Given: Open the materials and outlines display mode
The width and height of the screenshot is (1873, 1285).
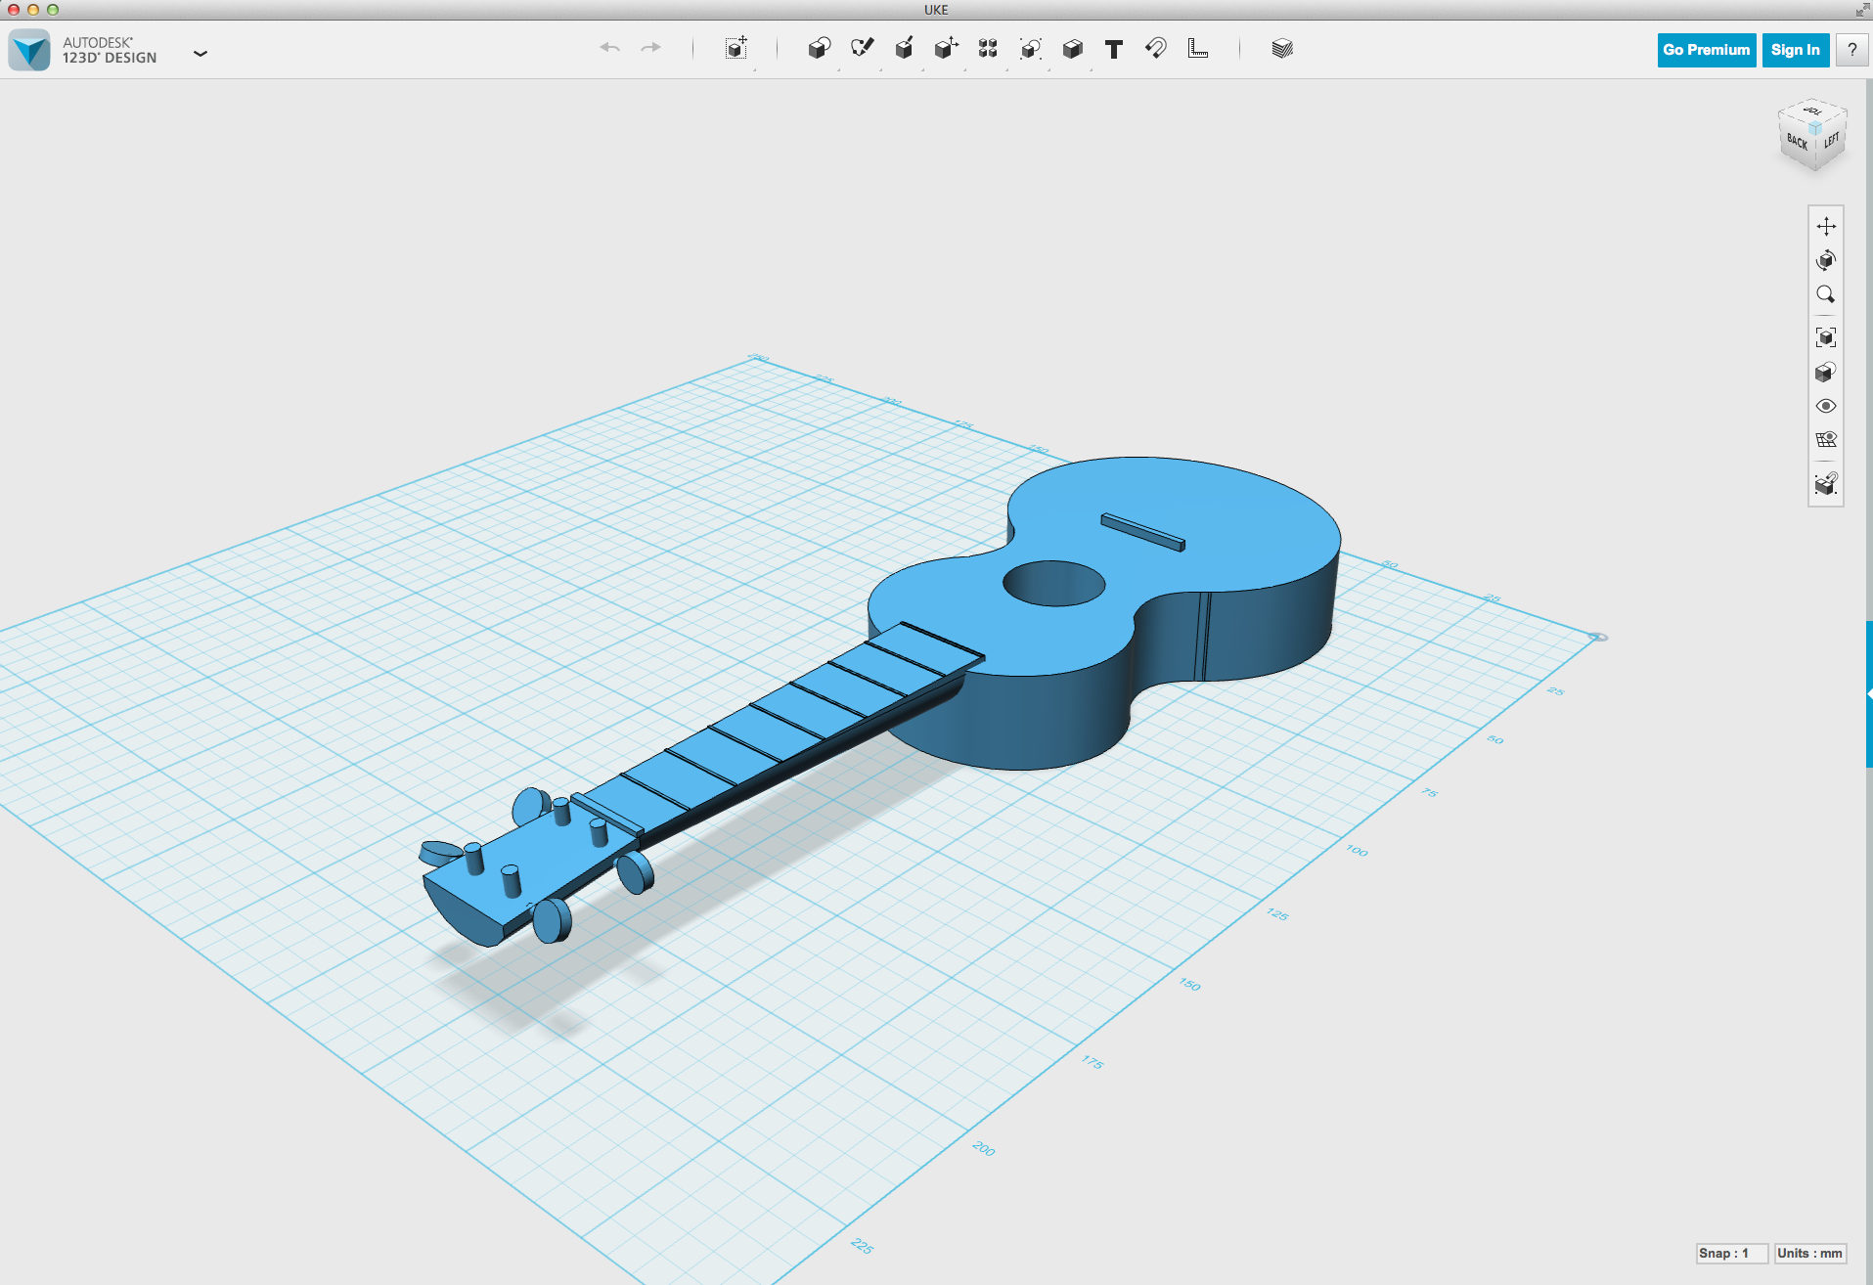Looking at the screenshot, I should pyautogui.click(x=1826, y=372).
